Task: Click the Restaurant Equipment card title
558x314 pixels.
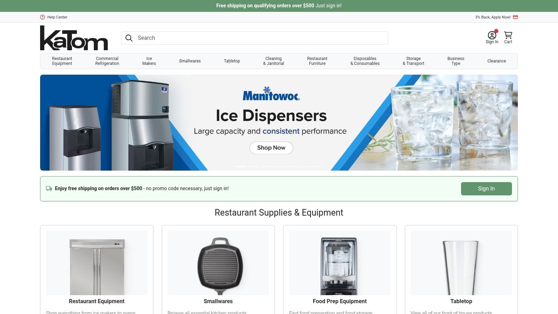Action: (97, 301)
